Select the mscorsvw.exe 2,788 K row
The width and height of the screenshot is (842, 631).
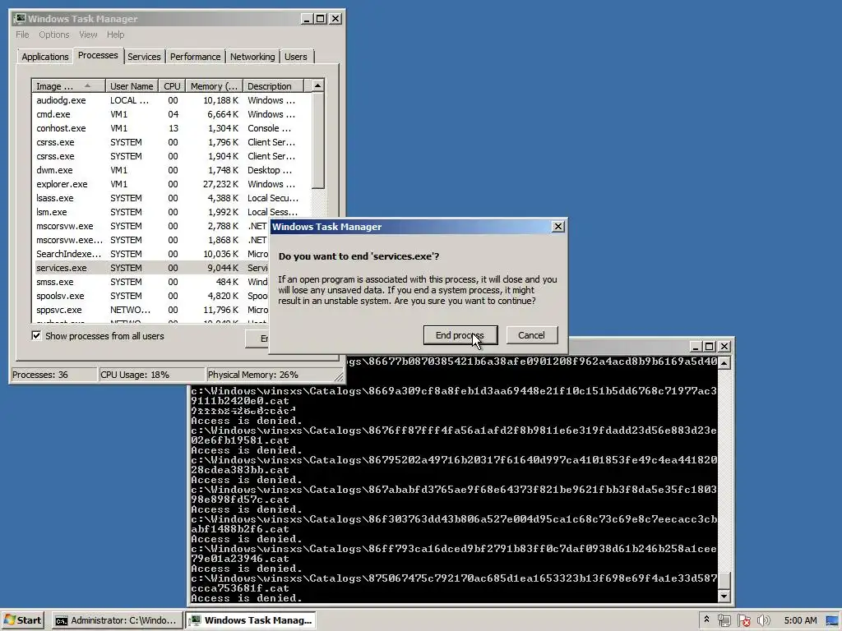coord(150,226)
